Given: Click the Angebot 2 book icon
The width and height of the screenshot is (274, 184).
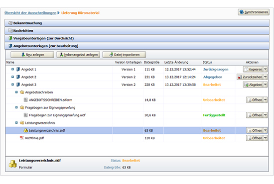Looking at the screenshot, I should (18, 77).
